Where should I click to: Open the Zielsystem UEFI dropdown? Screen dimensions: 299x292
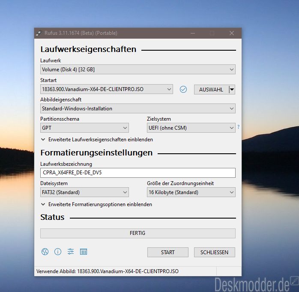[x=191, y=128]
